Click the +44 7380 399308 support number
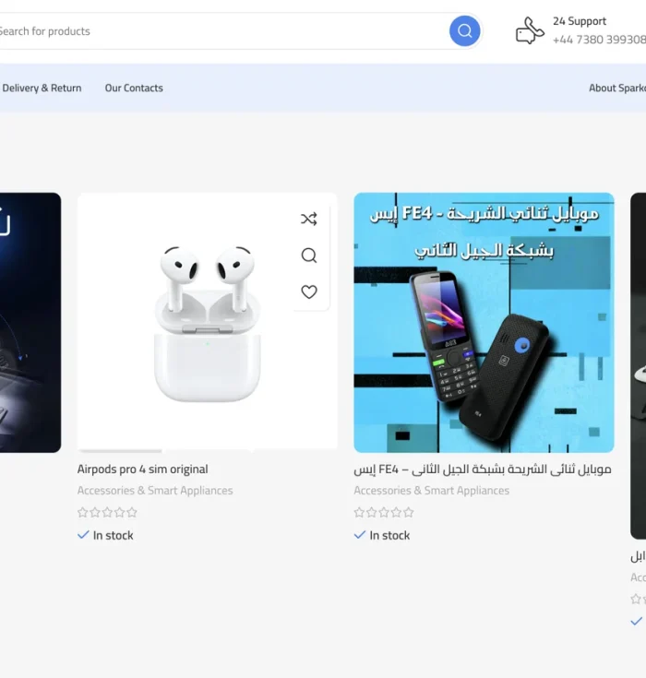 click(599, 40)
